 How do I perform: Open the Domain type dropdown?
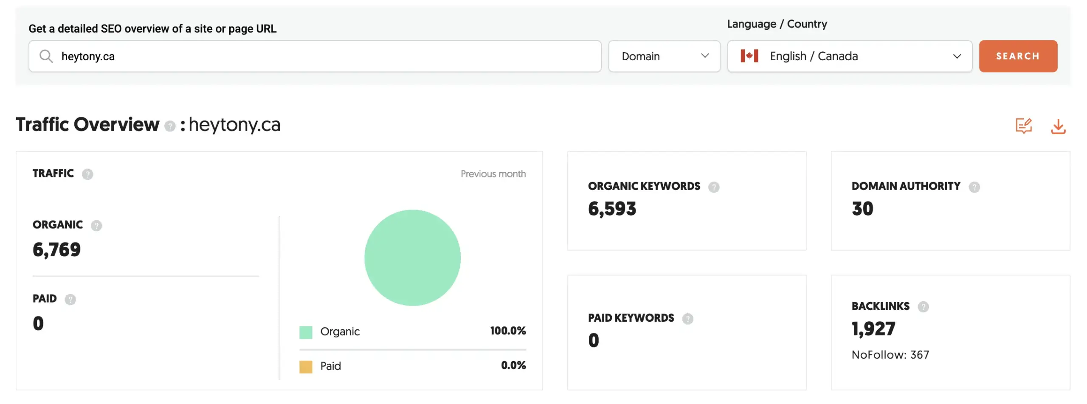[664, 56]
